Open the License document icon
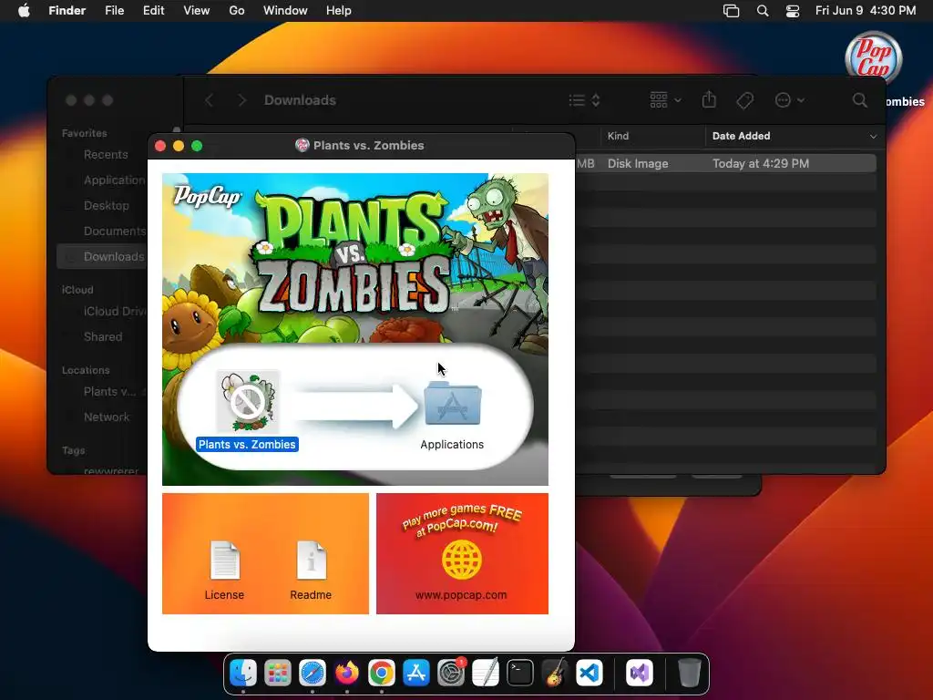Viewport: 933px width, 700px height. (x=224, y=561)
